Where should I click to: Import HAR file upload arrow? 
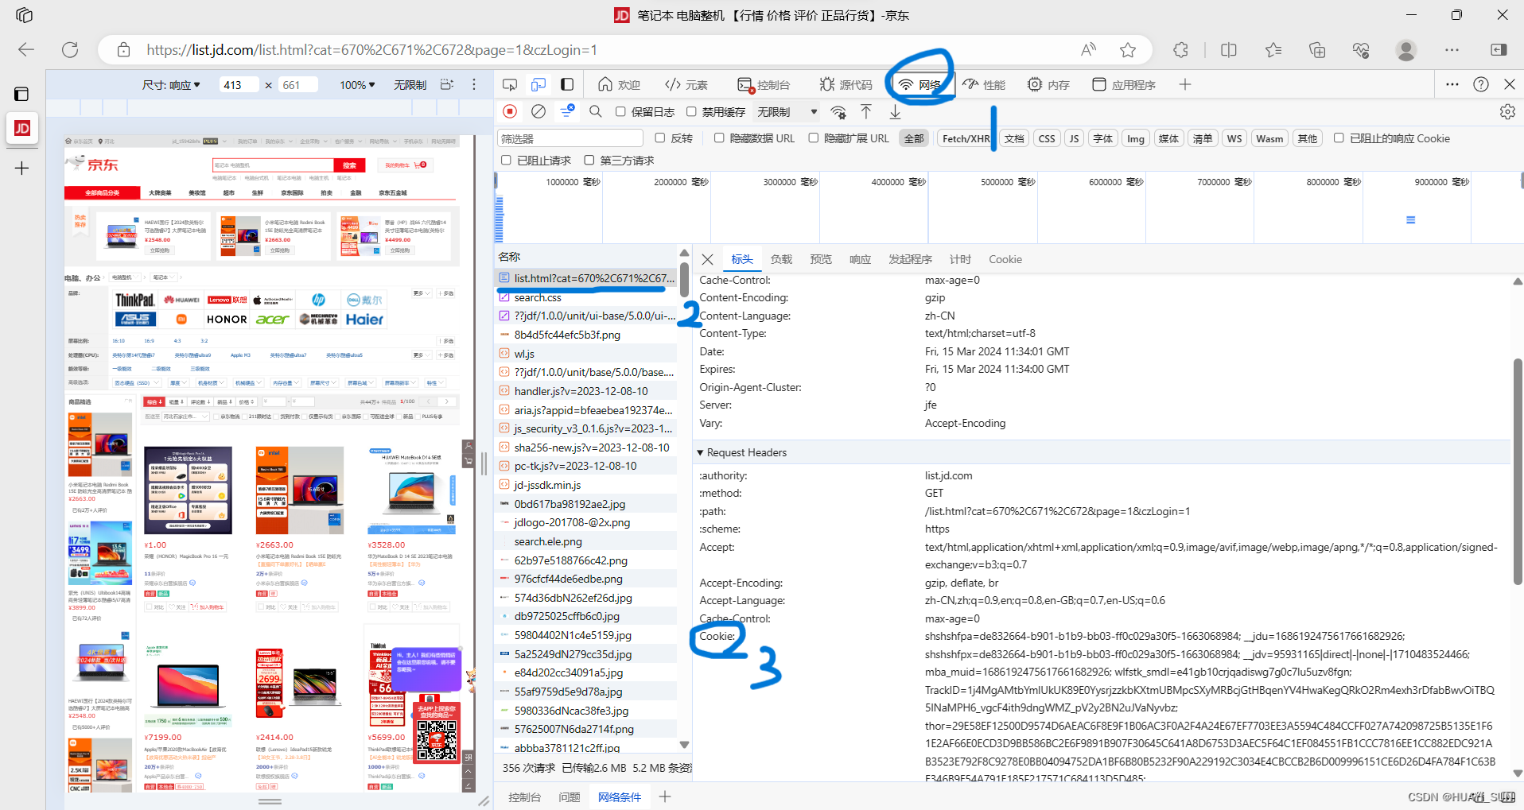[x=866, y=112]
